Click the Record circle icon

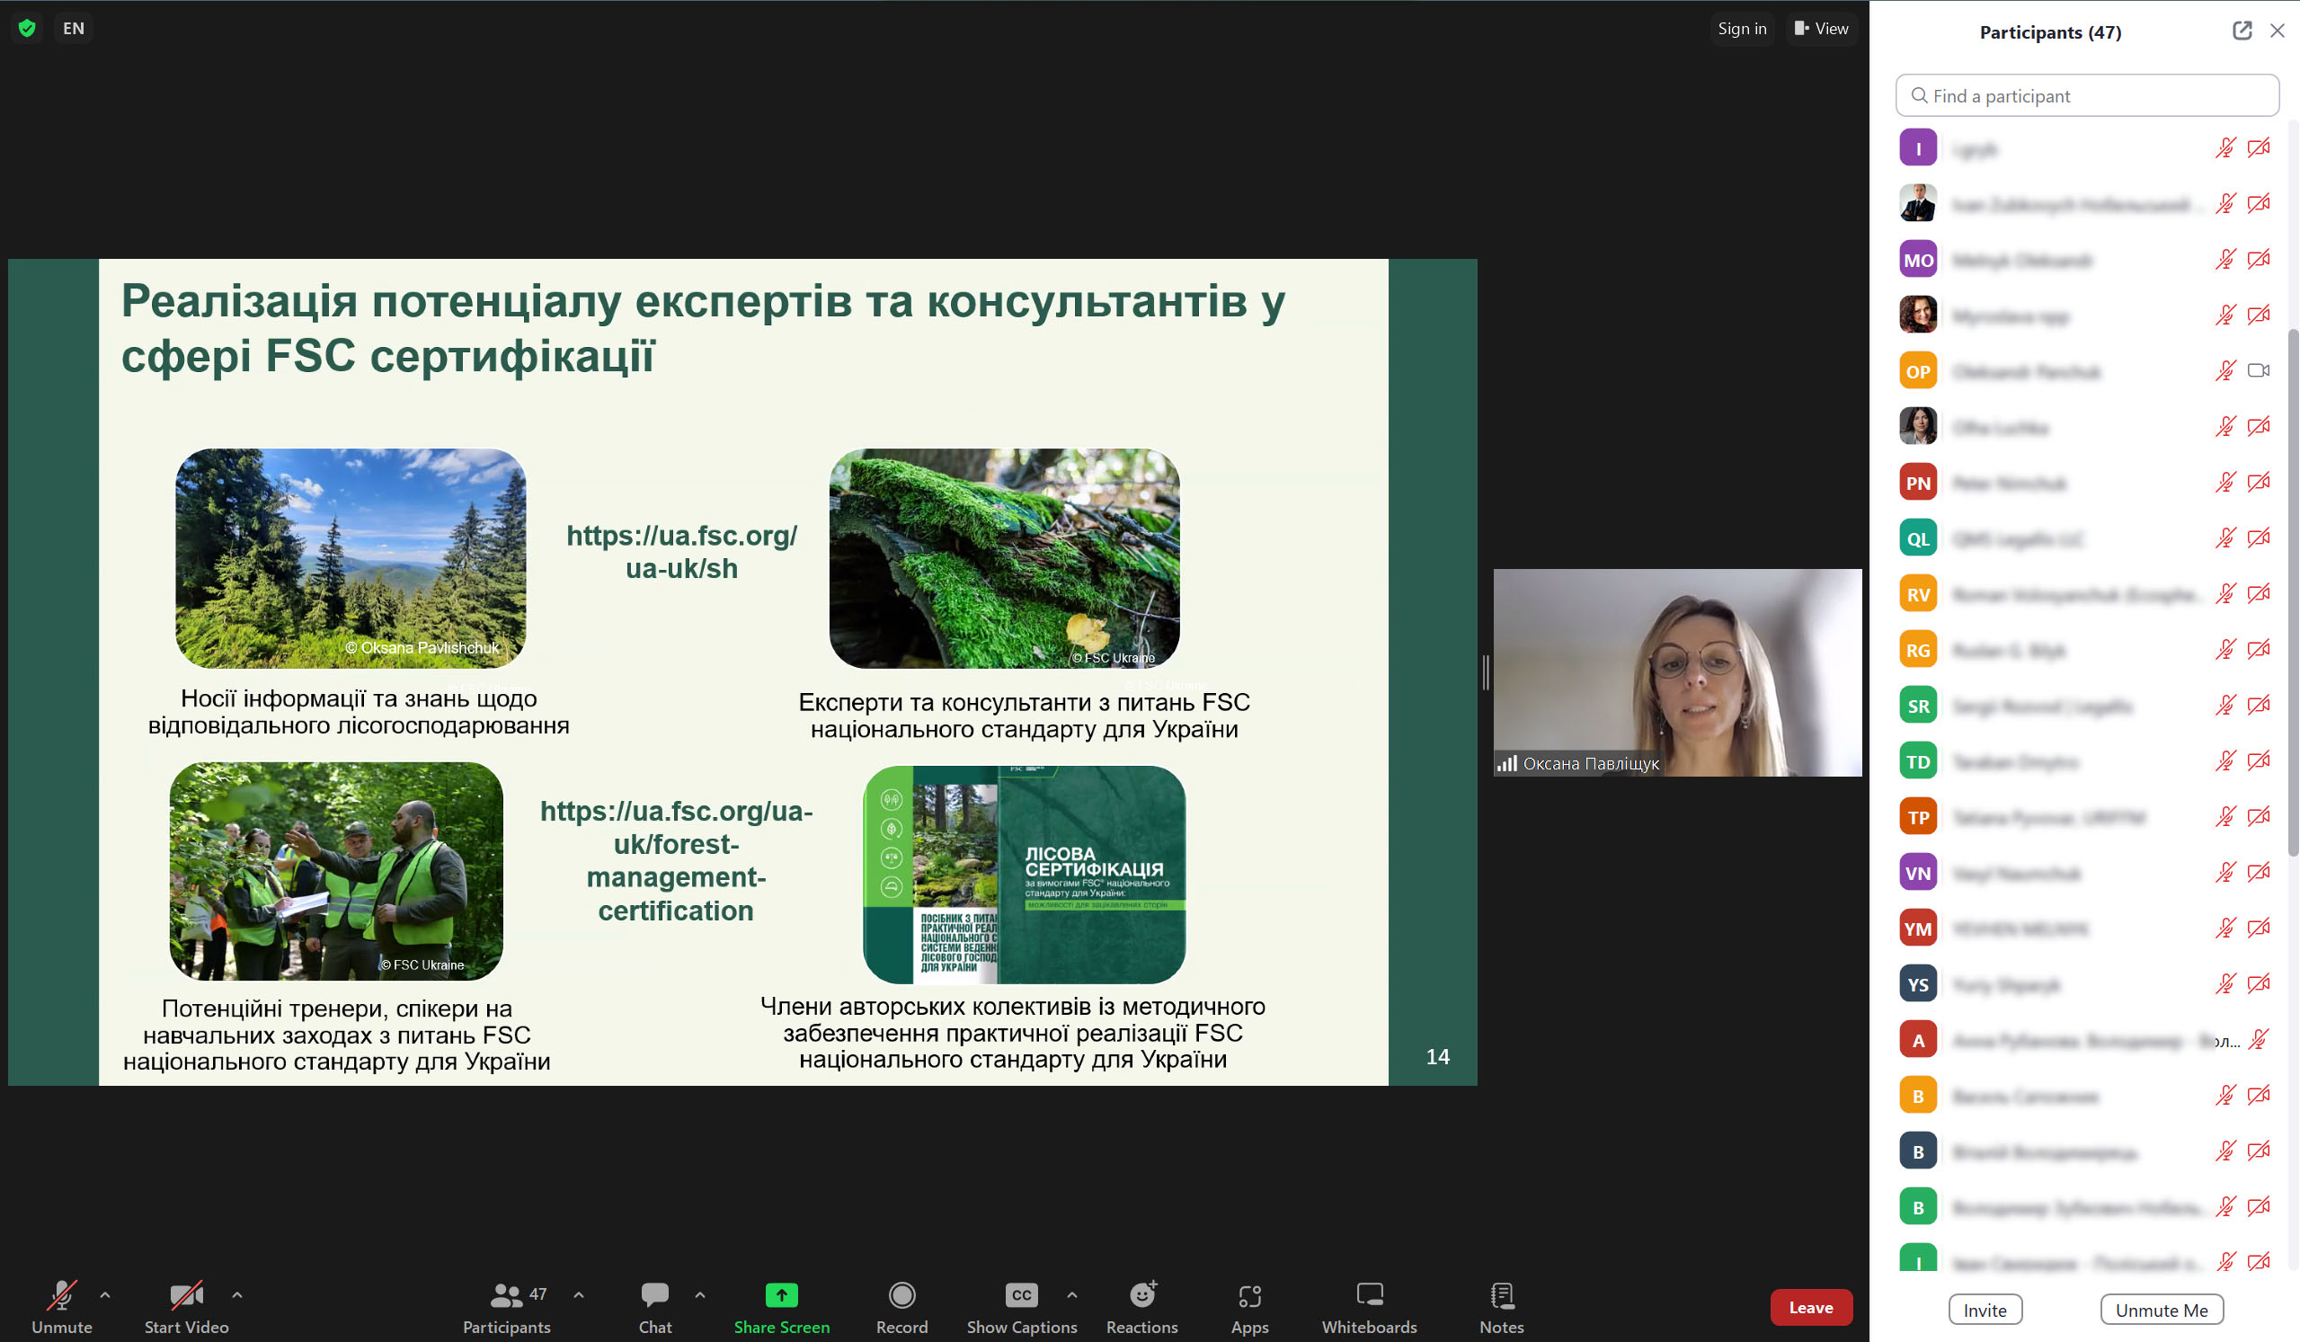pos(901,1294)
